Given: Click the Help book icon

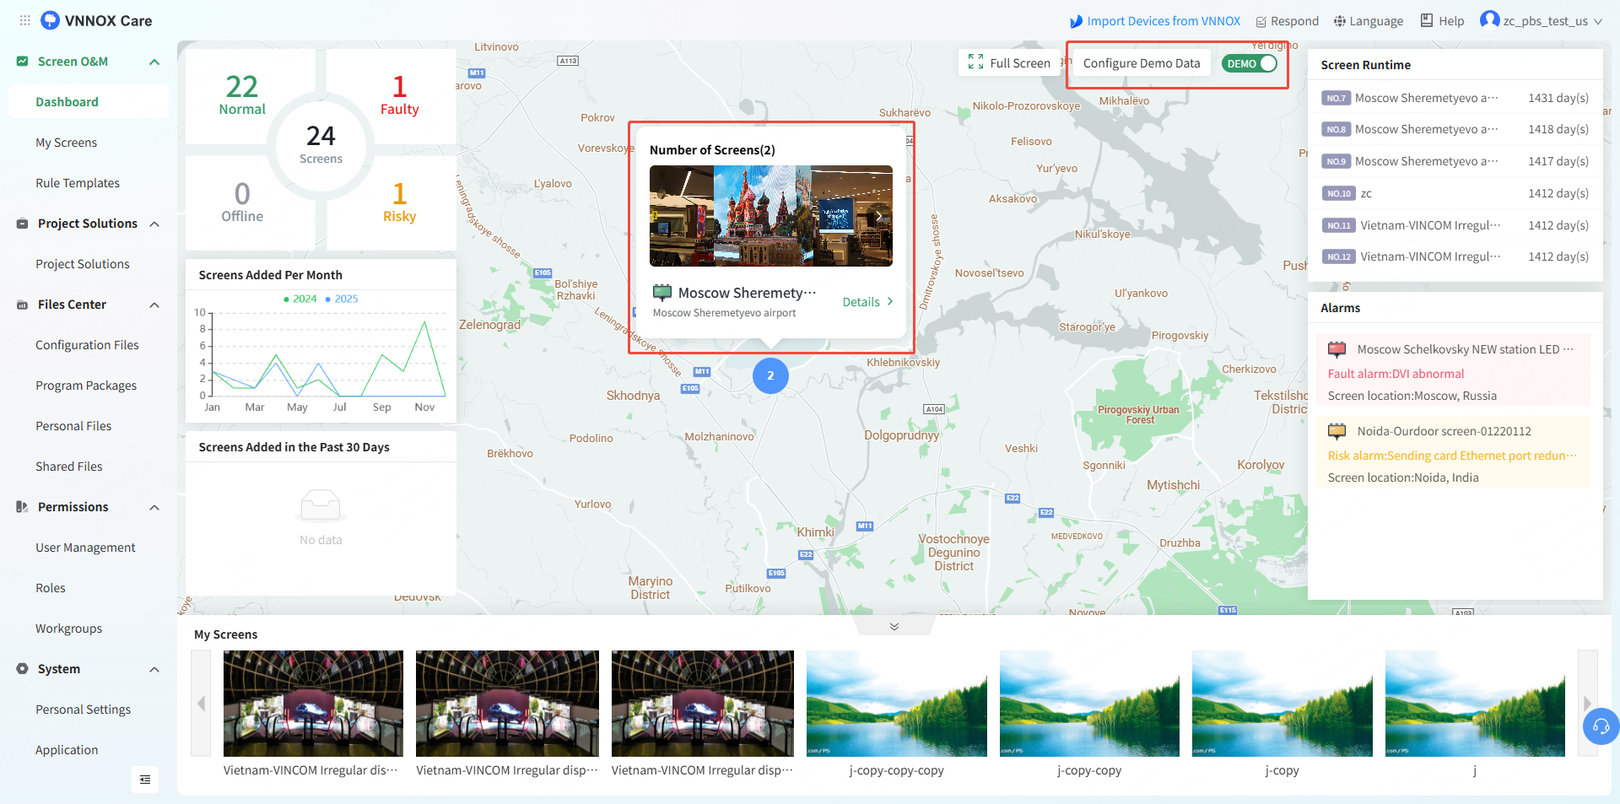Looking at the screenshot, I should click(1427, 20).
